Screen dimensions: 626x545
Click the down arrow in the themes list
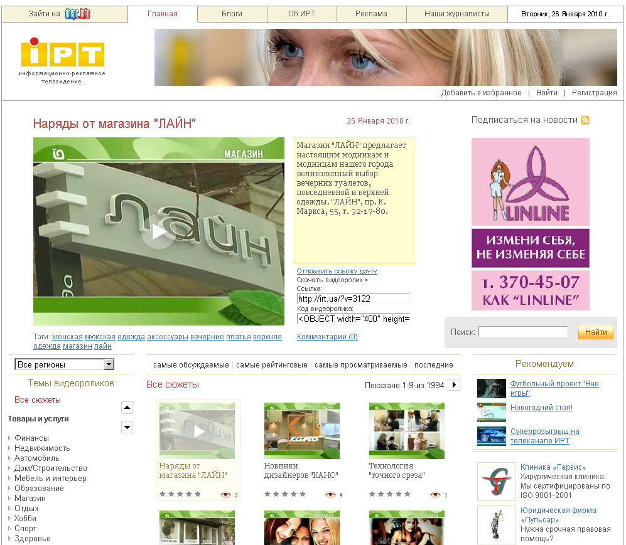127,427
